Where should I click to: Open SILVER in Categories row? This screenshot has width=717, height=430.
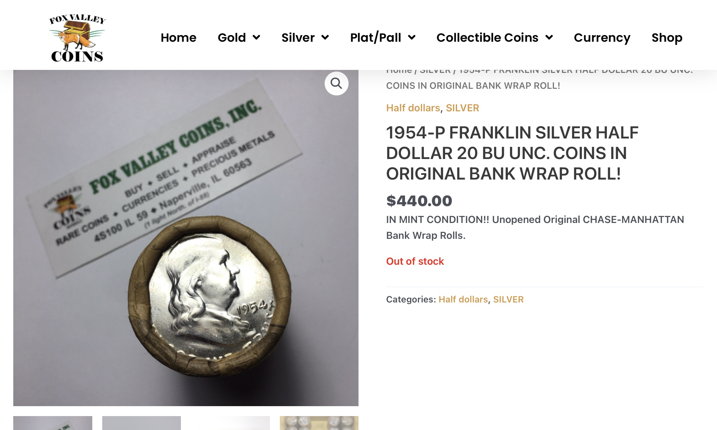(508, 299)
